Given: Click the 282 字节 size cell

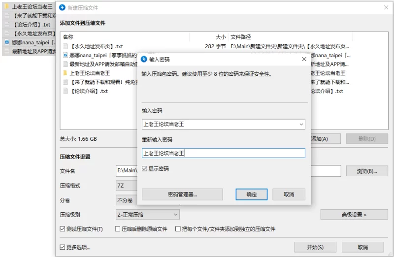Looking at the screenshot, I should pos(215,46).
